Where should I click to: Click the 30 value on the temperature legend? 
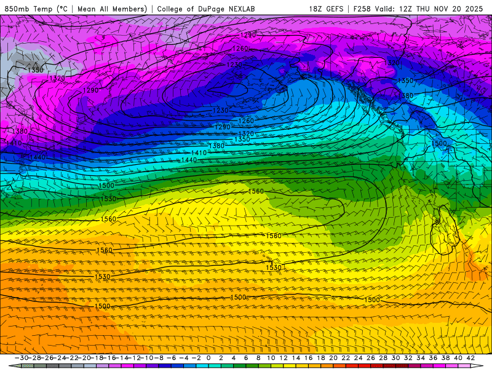pyautogui.click(x=395, y=358)
